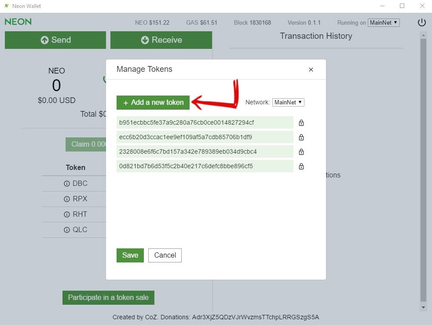Click the lock icon for 2328008e6f6c7bd1 token

301,152
